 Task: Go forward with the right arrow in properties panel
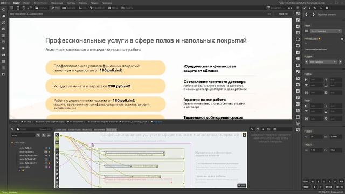tap(314, 15)
